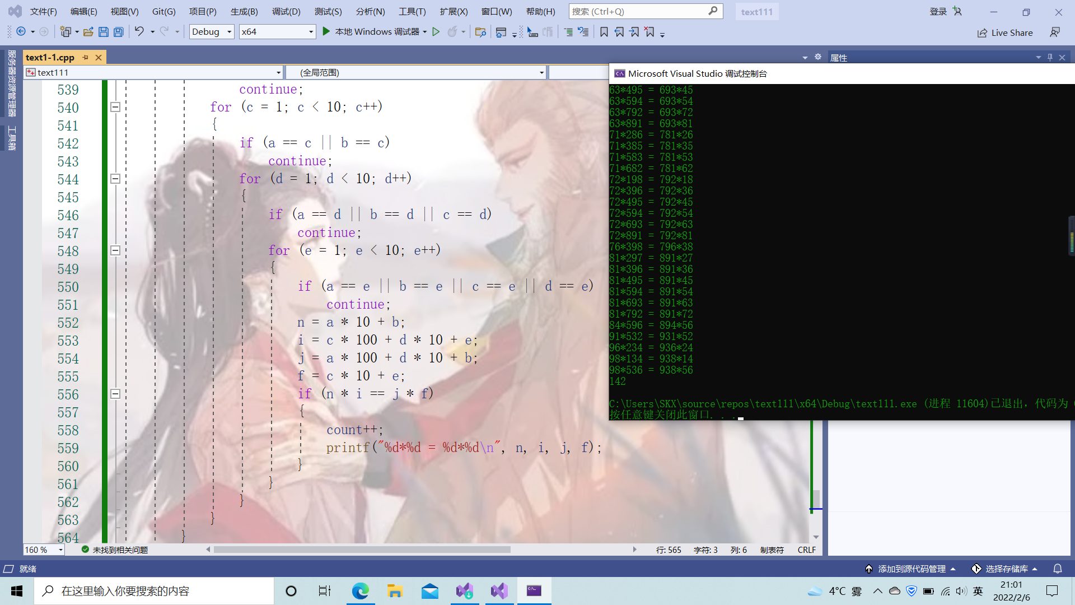Click the 制表符 indentation indicator
This screenshot has width=1075, height=605.
click(x=772, y=550)
